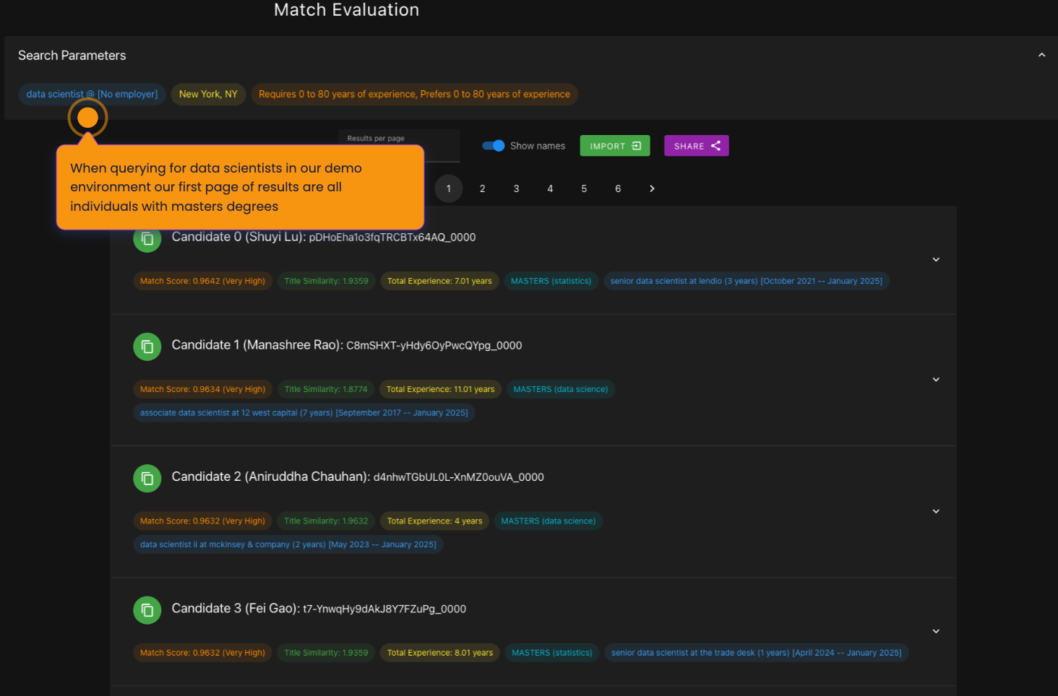
Task: Toggle the Show names switch
Action: (494, 146)
